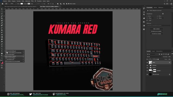Toggle the Alinhar arestas checkbox
The width and height of the screenshot is (173, 97).
[69, 4]
